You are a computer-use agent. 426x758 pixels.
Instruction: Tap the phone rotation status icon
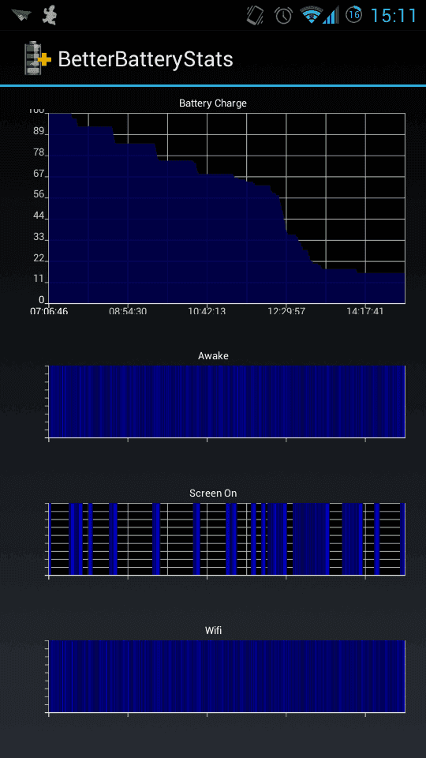pos(255,16)
